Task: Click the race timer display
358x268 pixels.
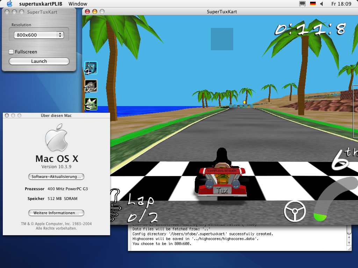Action: pyautogui.click(x=310, y=29)
